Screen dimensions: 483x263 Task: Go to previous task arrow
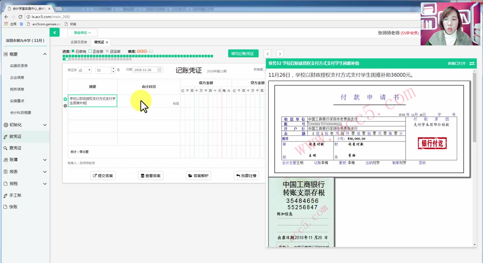[x=268, y=54]
